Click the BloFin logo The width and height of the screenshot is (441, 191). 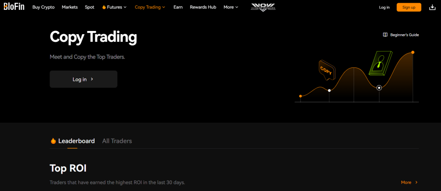(14, 7)
